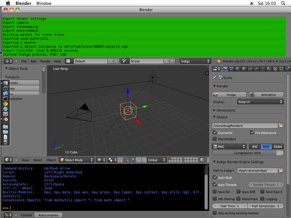Open the Help menu
291x218 pixels.
click(x=58, y=61)
